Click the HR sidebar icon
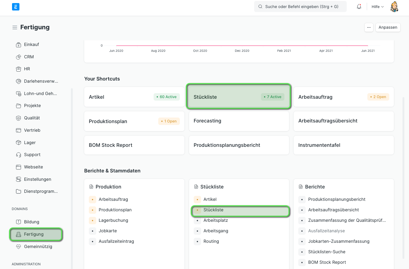 point(18,69)
